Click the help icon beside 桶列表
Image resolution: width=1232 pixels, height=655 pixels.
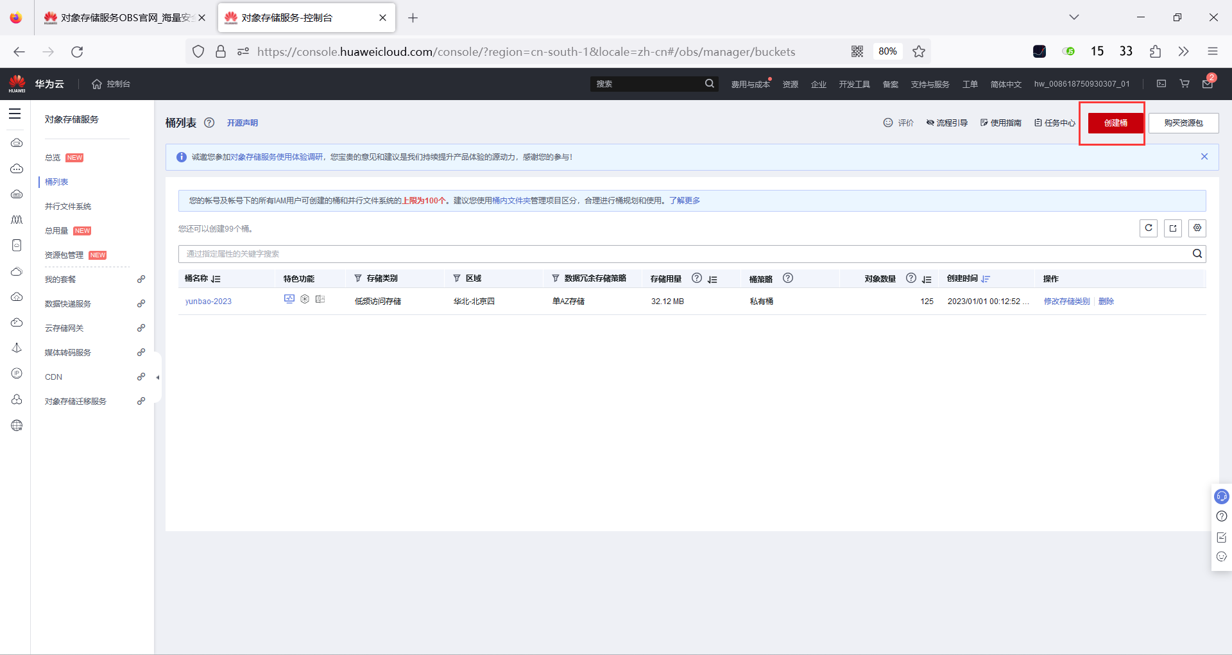209,123
